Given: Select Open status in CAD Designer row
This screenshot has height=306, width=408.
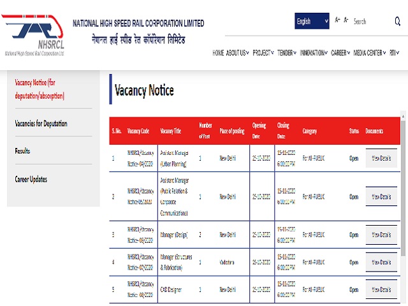Looking at the screenshot, I should 354,289.
